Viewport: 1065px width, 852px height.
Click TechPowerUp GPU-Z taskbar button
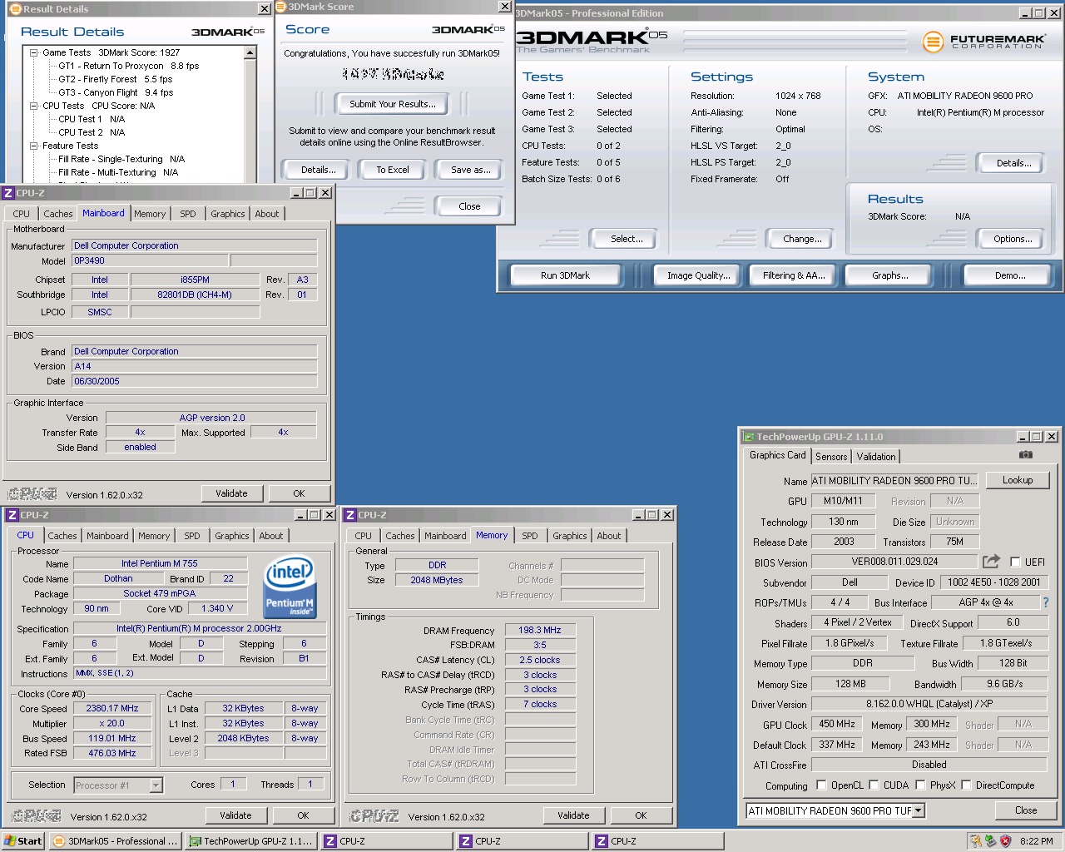[250, 841]
